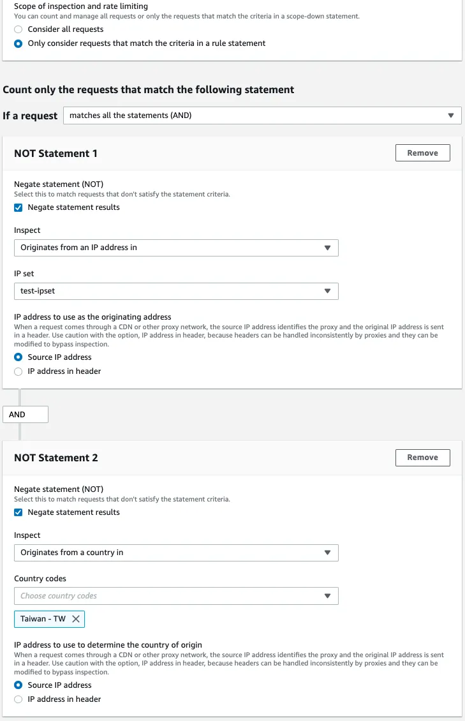Remove NOT Statement 1
Image resolution: width=465 pixels, height=721 pixels.
422,153
